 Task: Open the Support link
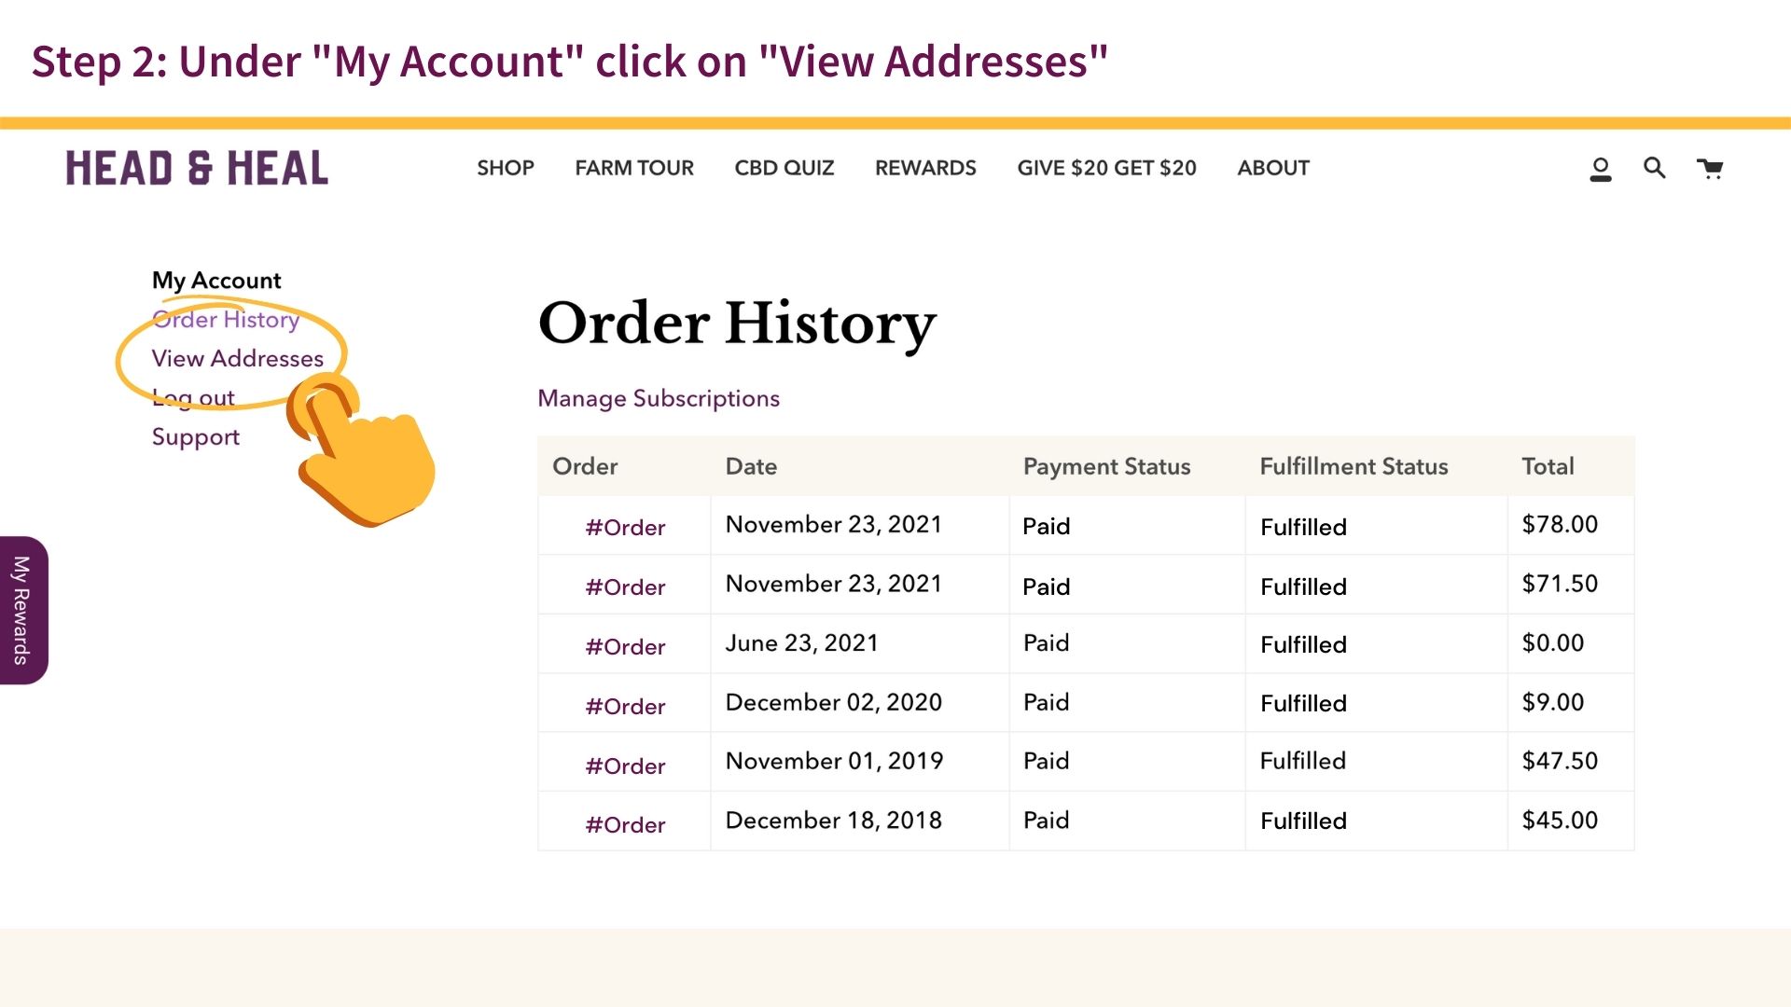pyautogui.click(x=196, y=437)
